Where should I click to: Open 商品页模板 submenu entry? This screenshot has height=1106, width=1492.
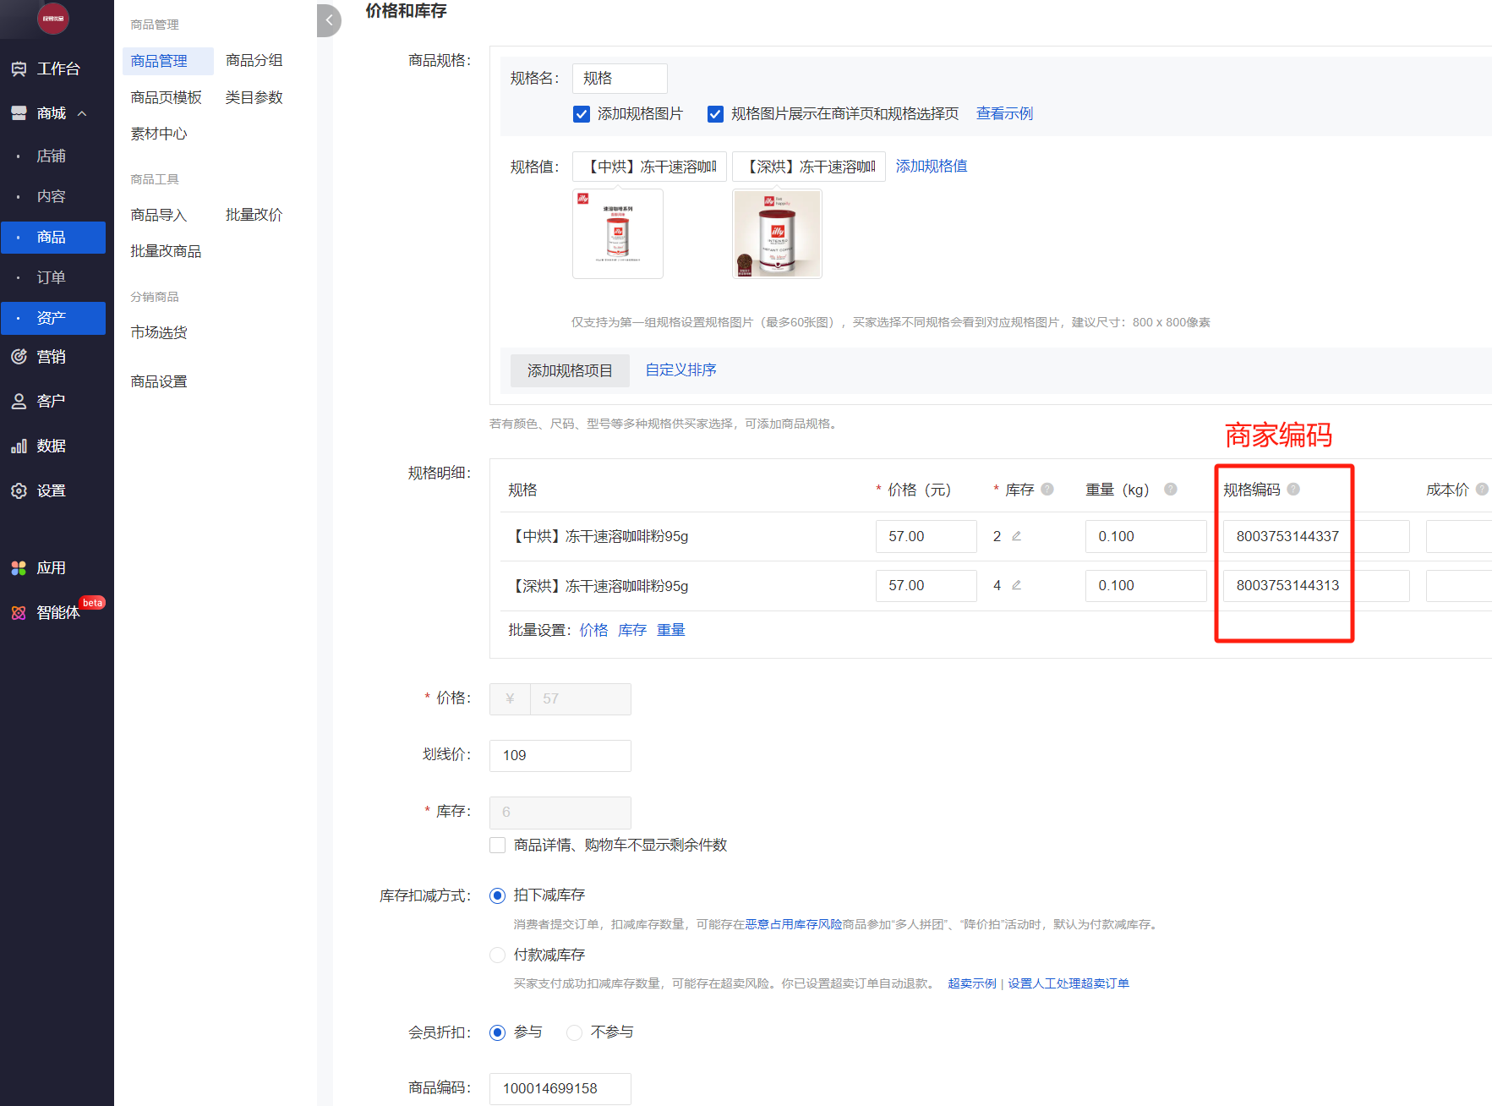[167, 98]
